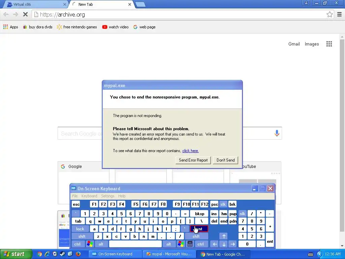Minimize the On-Screen Keyboard window
The width and height of the screenshot is (345, 259).
(255, 189)
